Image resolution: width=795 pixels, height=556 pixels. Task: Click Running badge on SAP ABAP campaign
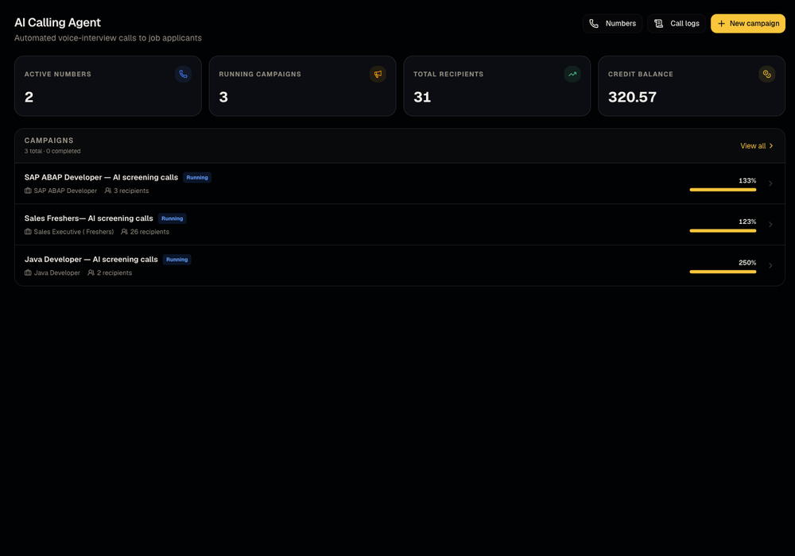[197, 178]
